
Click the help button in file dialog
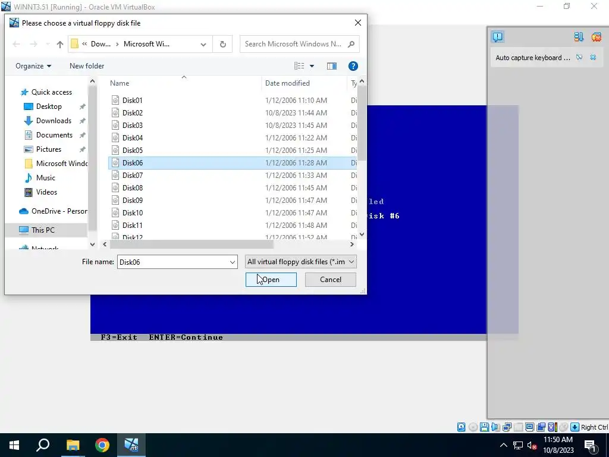[x=353, y=66]
